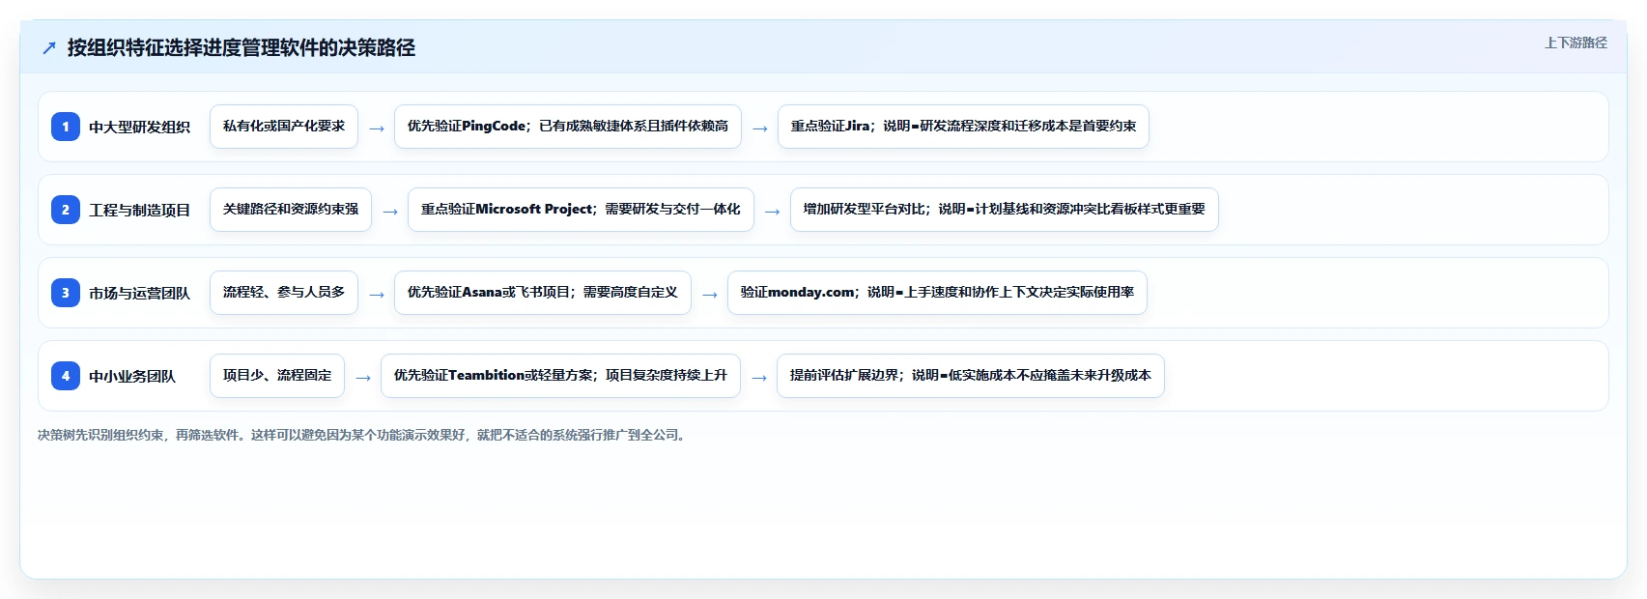Click the 上下游路径 label in the header
The width and height of the screenshot is (1647, 599).
(x=1576, y=43)
